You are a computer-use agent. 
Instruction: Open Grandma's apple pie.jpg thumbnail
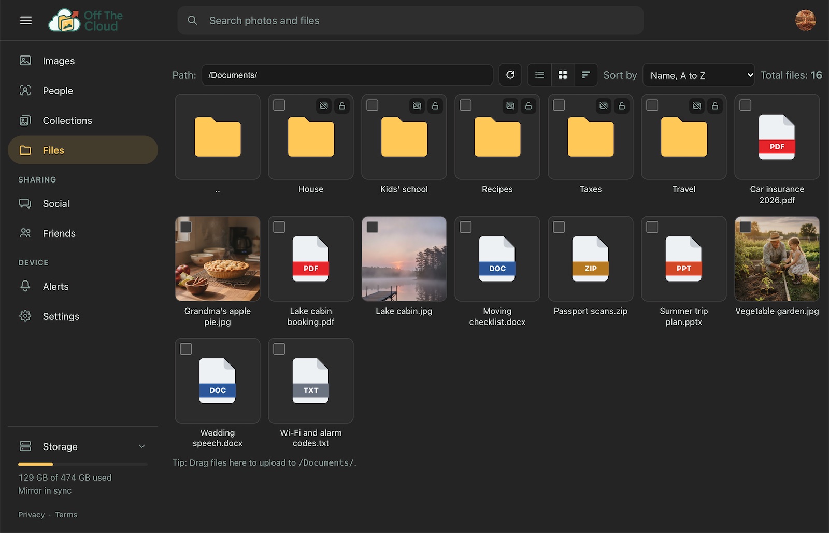tap(218, 259)
